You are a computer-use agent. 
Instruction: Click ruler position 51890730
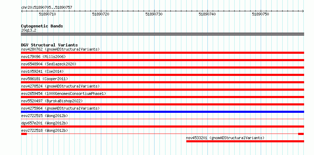click(154, 14)
